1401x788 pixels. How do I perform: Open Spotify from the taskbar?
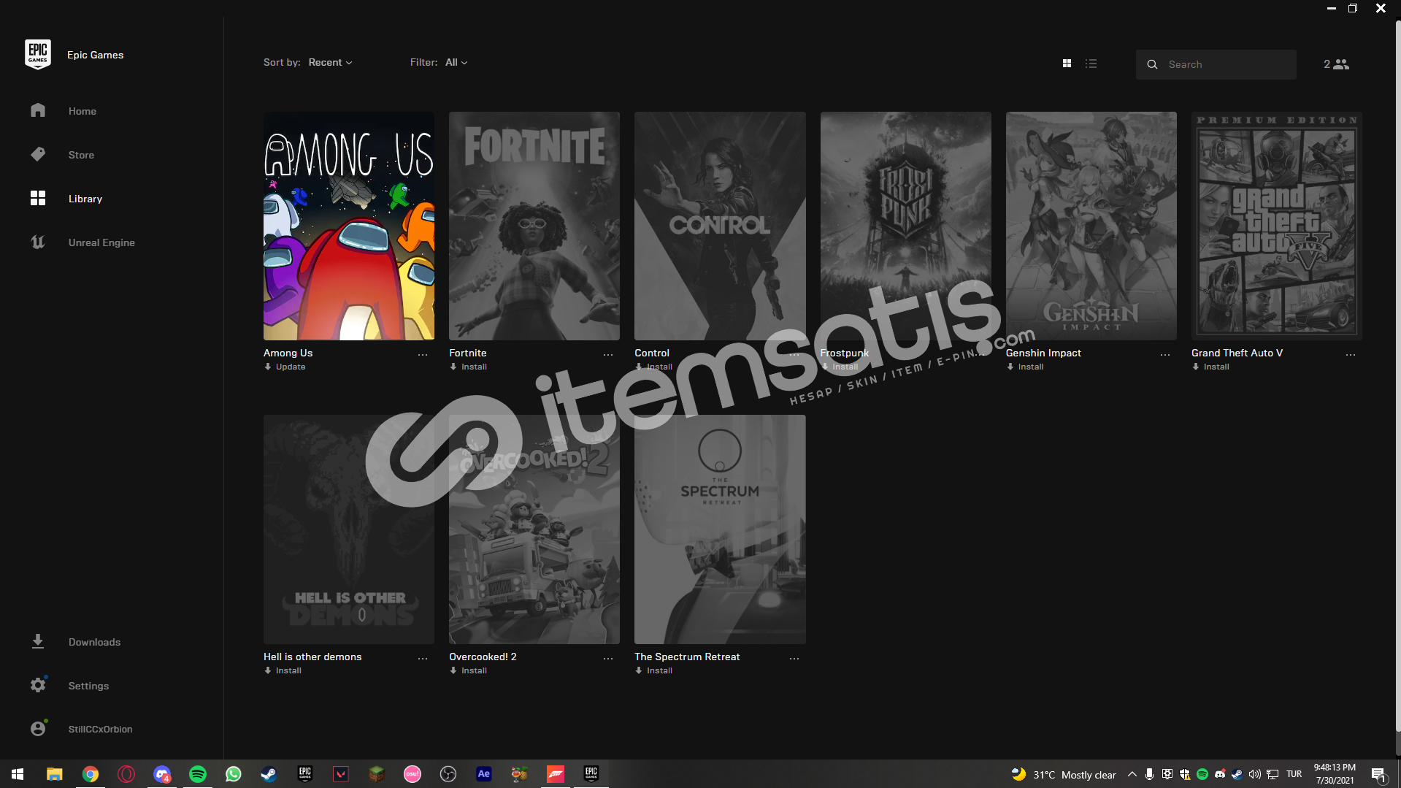[198, 774]
